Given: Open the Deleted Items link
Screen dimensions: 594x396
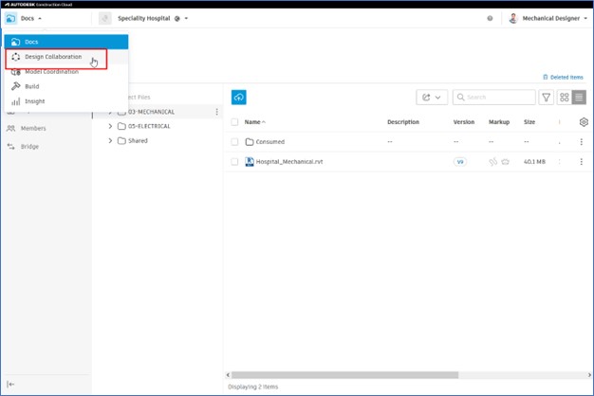Looking at the screenshot, I should (564, 77).
